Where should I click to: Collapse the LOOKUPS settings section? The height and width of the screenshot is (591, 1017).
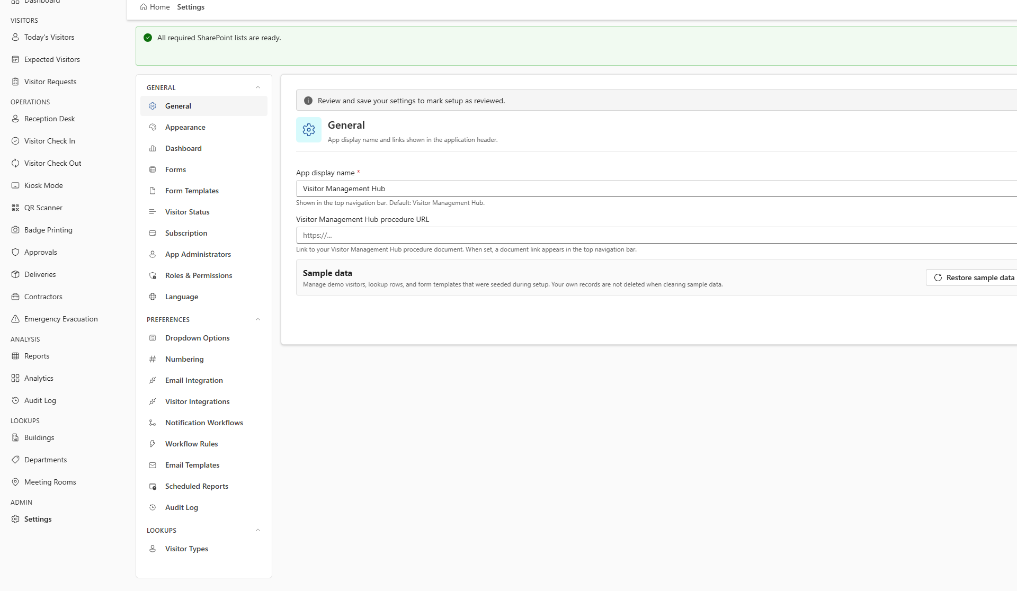coord(258,530)
